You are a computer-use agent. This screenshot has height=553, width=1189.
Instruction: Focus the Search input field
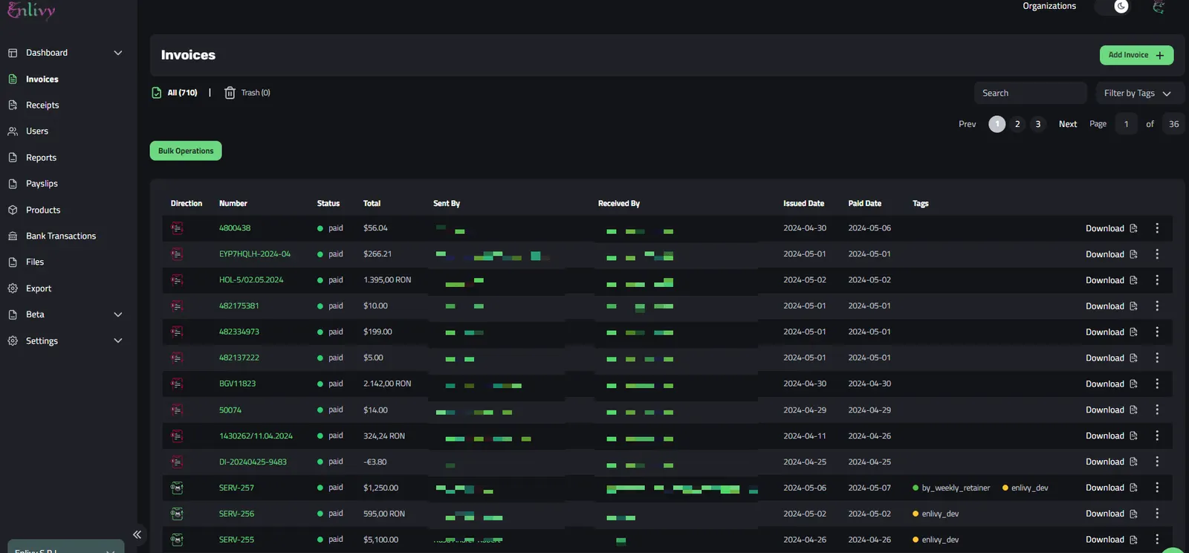(1030, 93)
